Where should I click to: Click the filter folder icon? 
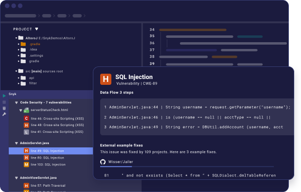(x=23, y=83)
